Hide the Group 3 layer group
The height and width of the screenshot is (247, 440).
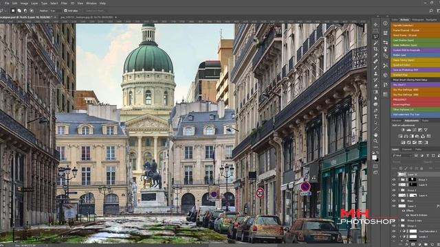coord(394,180)
